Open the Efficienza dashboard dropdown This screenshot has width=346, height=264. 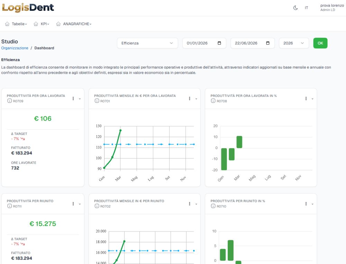coord(147,43)
